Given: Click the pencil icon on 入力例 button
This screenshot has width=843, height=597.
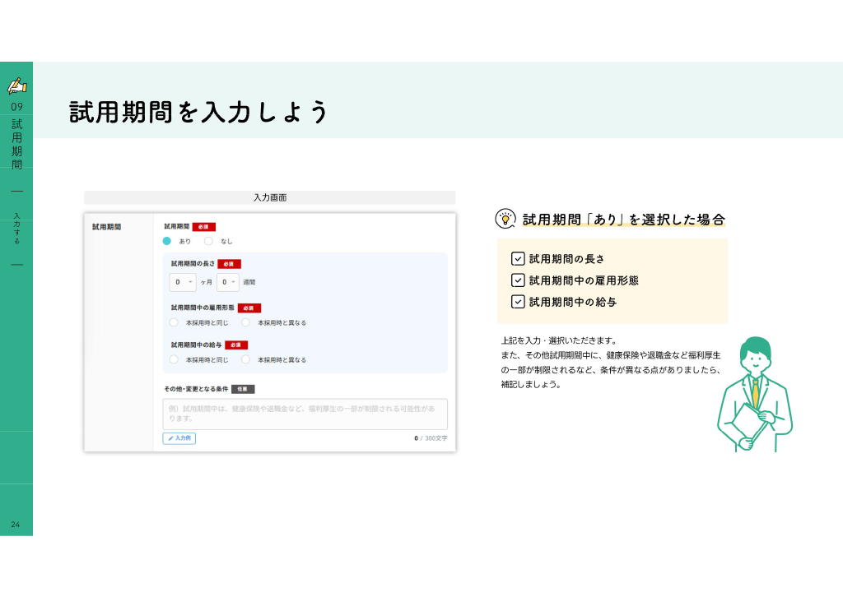Looking at the screenshot, I should tap(171, 438).
